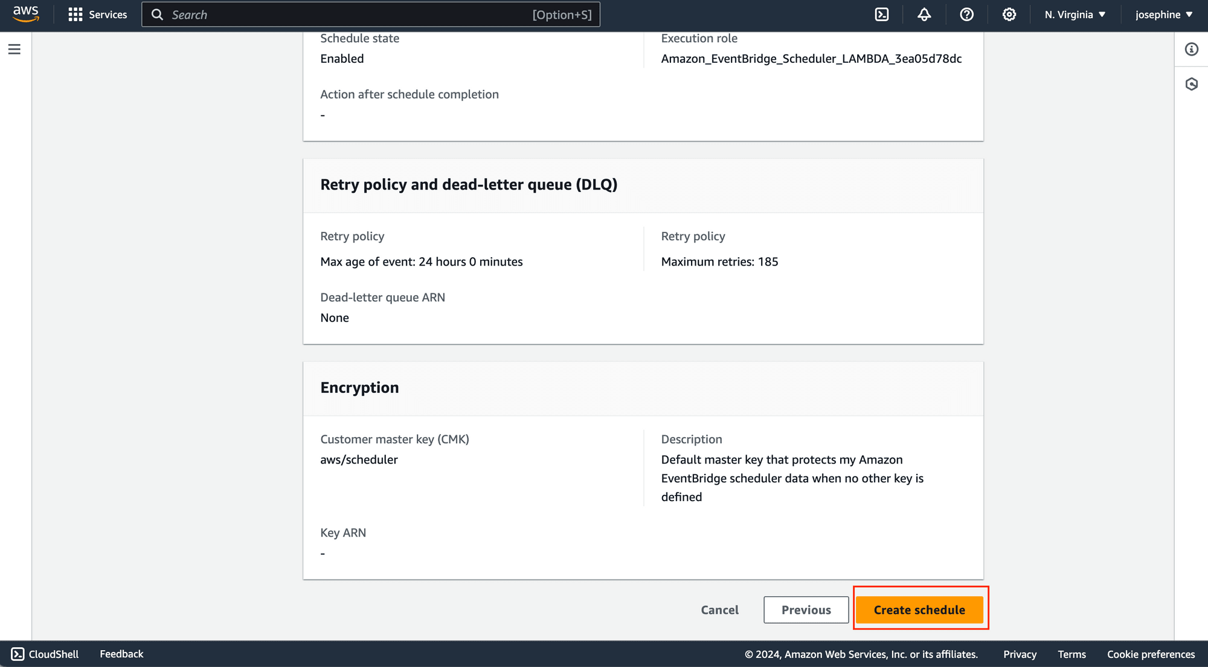Open CloudShell from top bar icon
This screenshot has width=1208, height=667.
(x=882, y=14)
